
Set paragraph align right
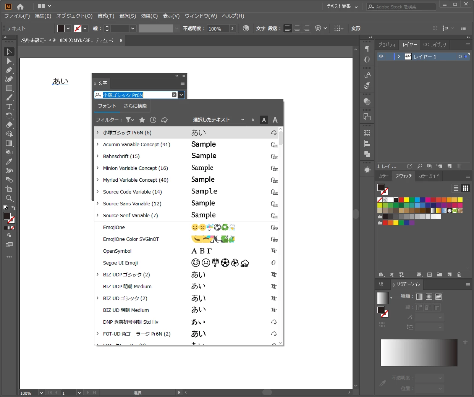coord(306,28)
